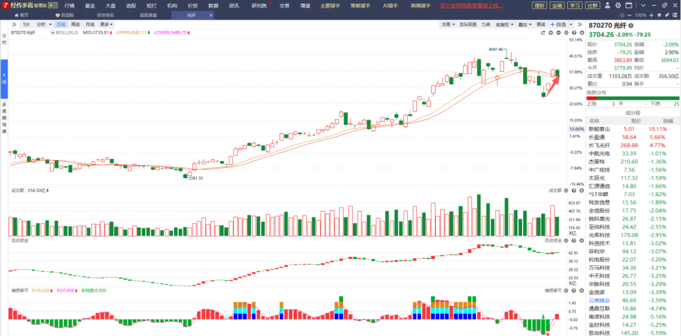Click the red promotional announcement link
Screen dimensions: 681x336
pos(471,6)
